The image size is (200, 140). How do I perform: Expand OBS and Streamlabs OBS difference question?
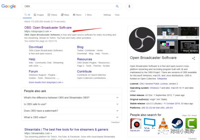tap(72, 98)
